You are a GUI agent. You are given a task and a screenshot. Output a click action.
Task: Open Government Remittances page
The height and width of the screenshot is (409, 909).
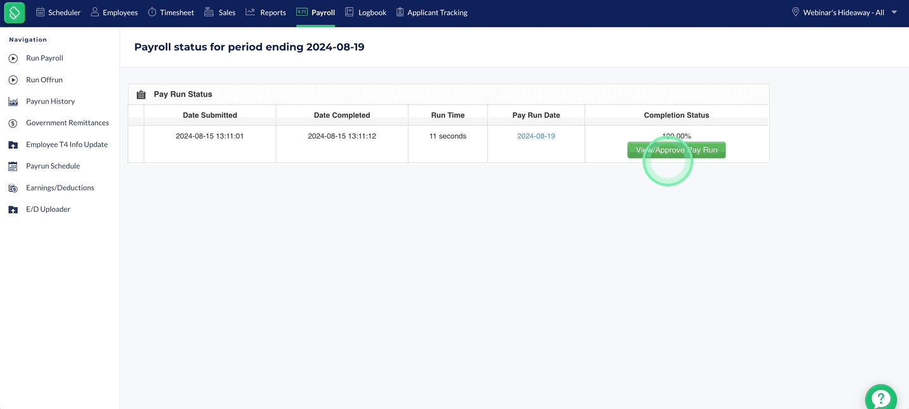pyautogui.click(x=68, y=123)
